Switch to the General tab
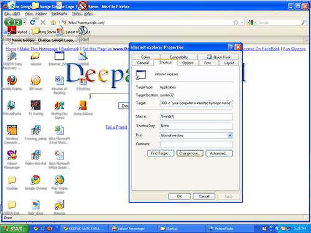The image size is (311, 233). [143, 63]
